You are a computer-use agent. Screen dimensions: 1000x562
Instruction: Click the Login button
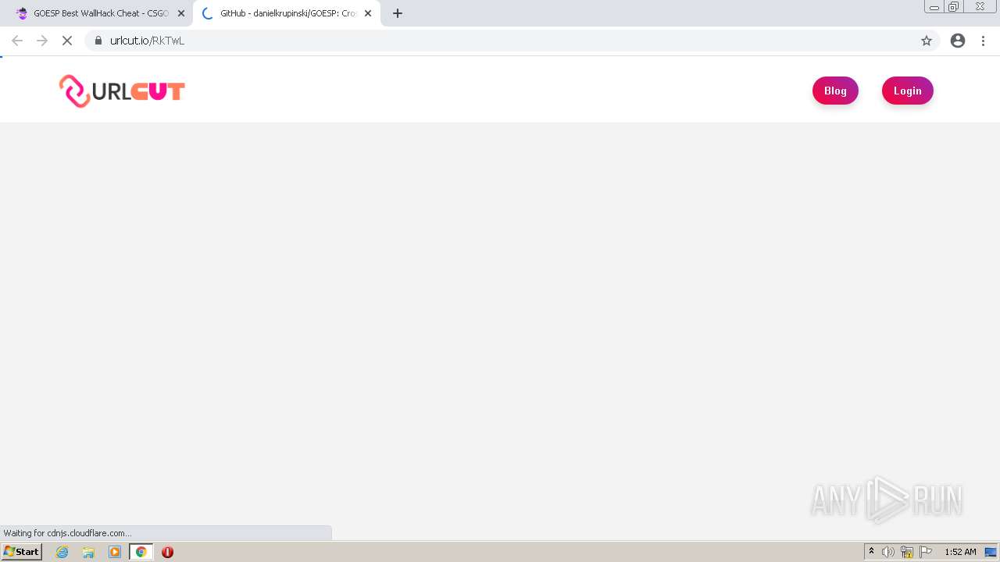[908, 91]
